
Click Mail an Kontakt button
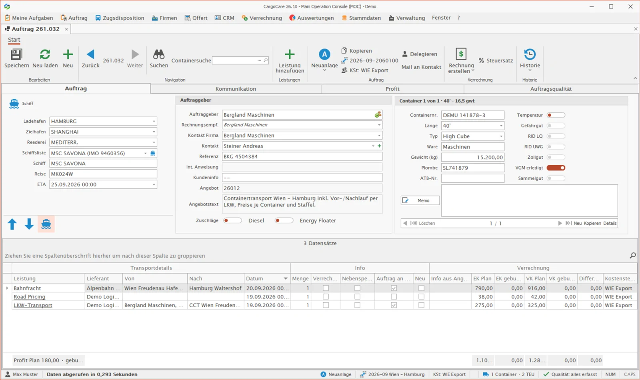[x=421, y=67]
